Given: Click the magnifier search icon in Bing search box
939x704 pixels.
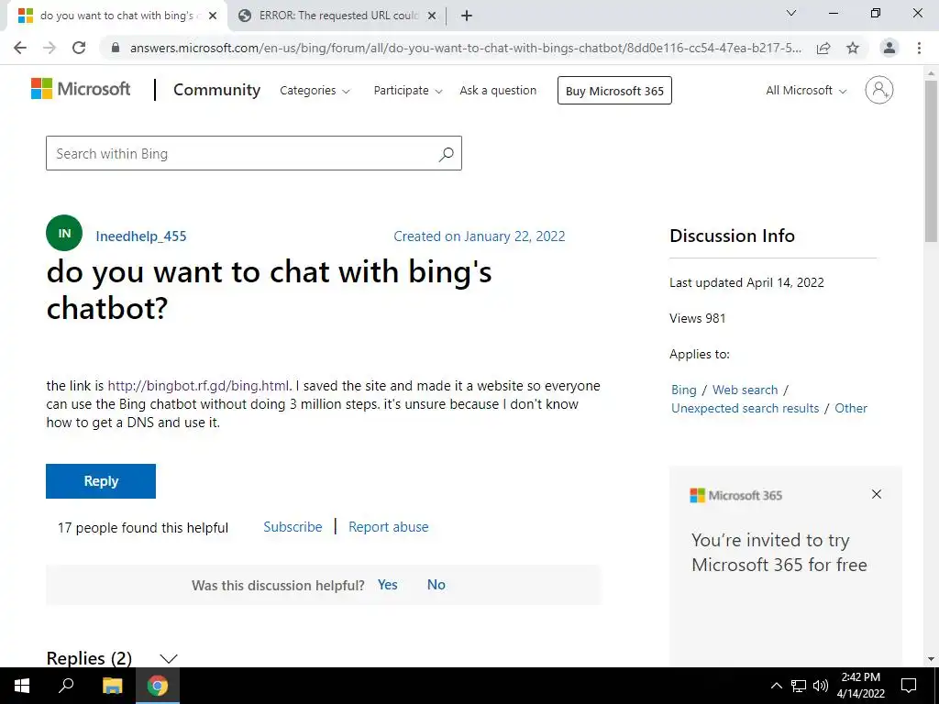Looking at the screenshot, I should pyautogui.click(x=447, y=154).
